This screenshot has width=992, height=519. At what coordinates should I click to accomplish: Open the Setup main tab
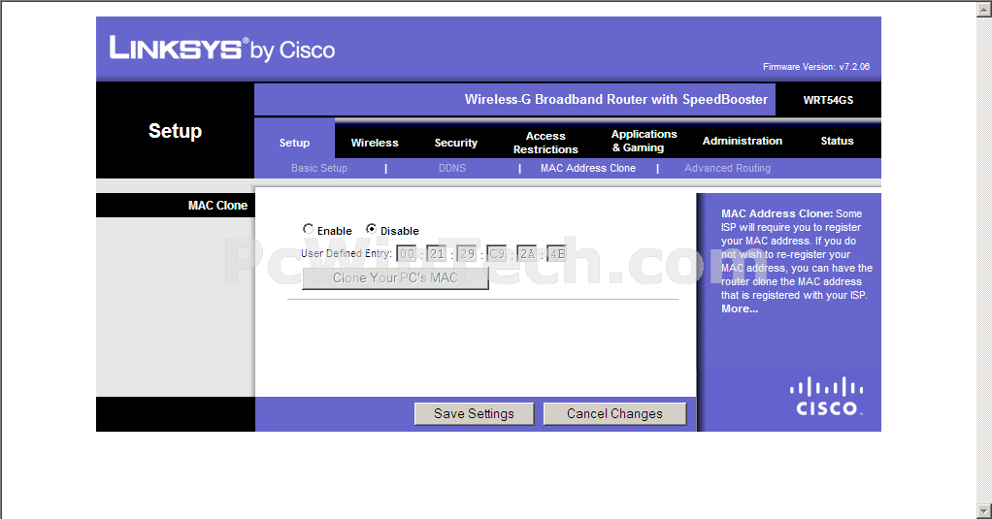click(x=294, y=143)
